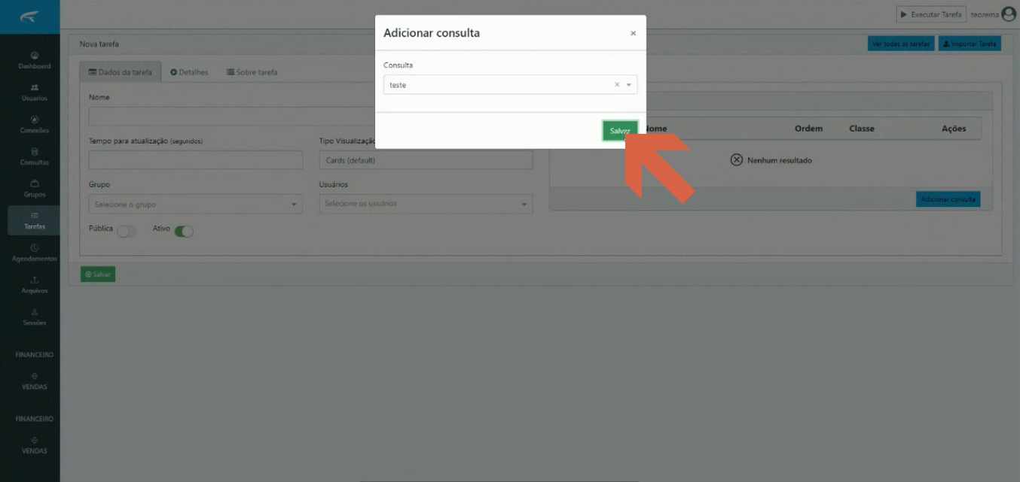This screenshot has height=482, width=1020.
Task: Click the teorema username text
Action: tap(985, 14)
